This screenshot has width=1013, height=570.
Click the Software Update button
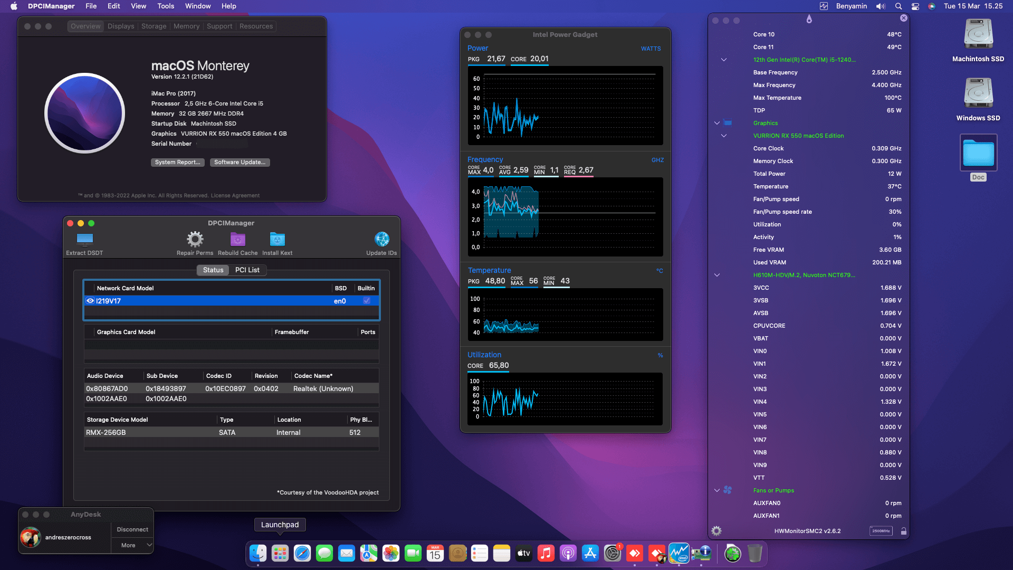click(x=240, y=163)
